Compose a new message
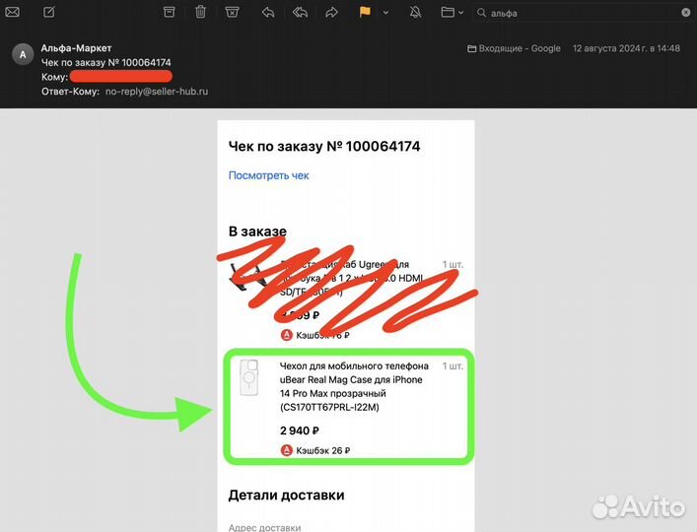The height and width of the screenshot is (532, 697). pos(48,13)
